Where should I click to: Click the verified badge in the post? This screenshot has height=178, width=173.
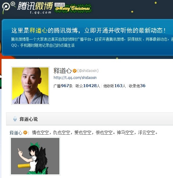pyautogui.click(x=25, y=132)
